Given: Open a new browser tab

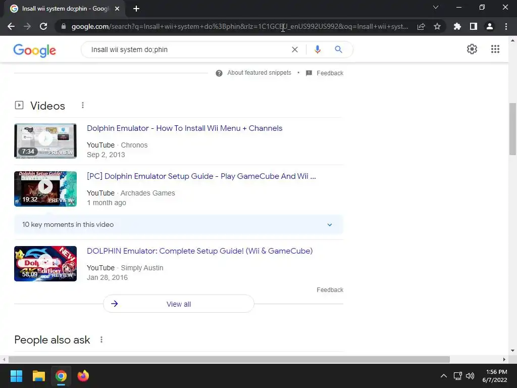Looking at the screenshot, I should (x=136, y=9).
